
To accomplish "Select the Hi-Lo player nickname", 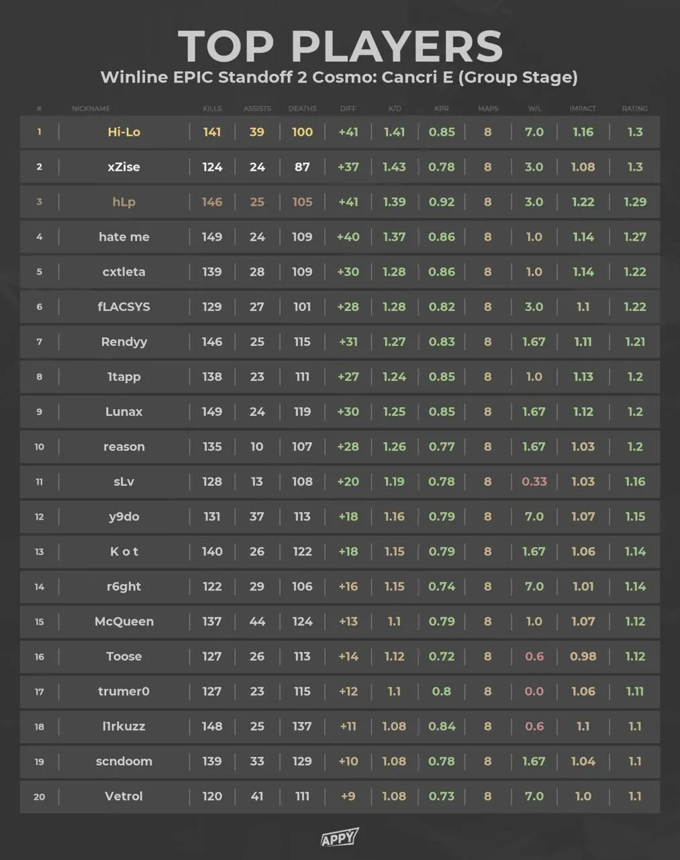I will [x=124, y=132].
